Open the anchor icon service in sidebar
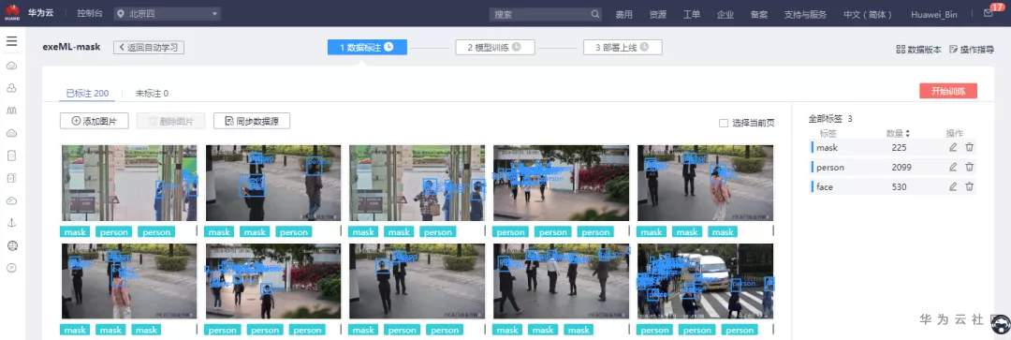 [x=11, y=223]
